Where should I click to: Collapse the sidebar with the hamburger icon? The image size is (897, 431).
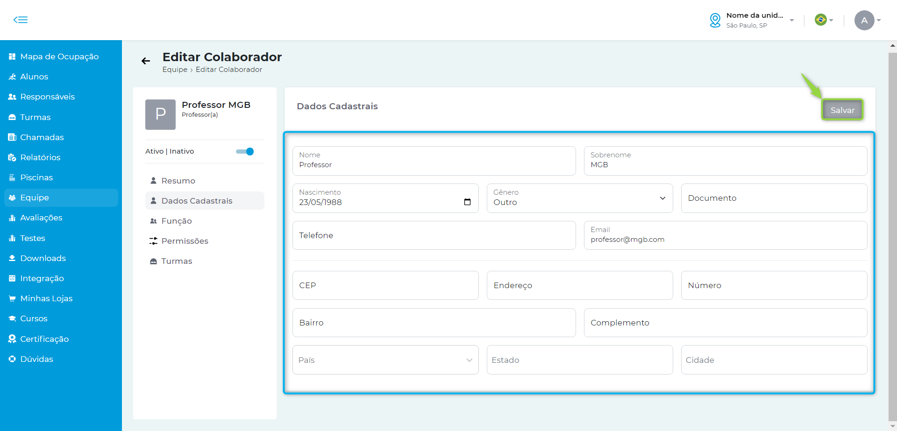pyautogui.click(x=21, y=20)
